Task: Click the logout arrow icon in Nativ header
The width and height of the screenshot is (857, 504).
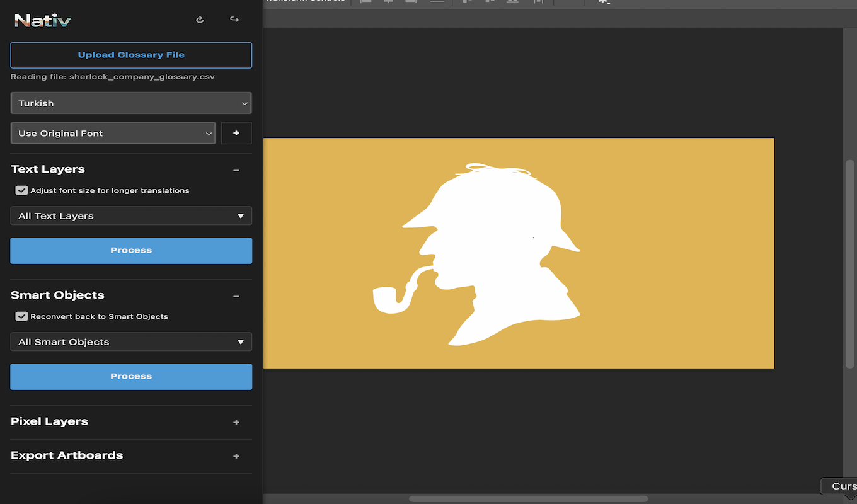Action: pyautogui.click(x=234, y=20)
